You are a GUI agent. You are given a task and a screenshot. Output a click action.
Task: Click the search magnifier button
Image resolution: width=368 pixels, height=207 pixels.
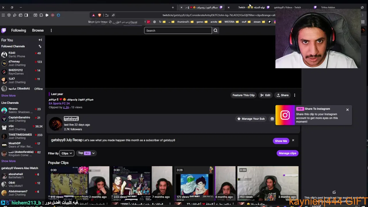(215, 30)
